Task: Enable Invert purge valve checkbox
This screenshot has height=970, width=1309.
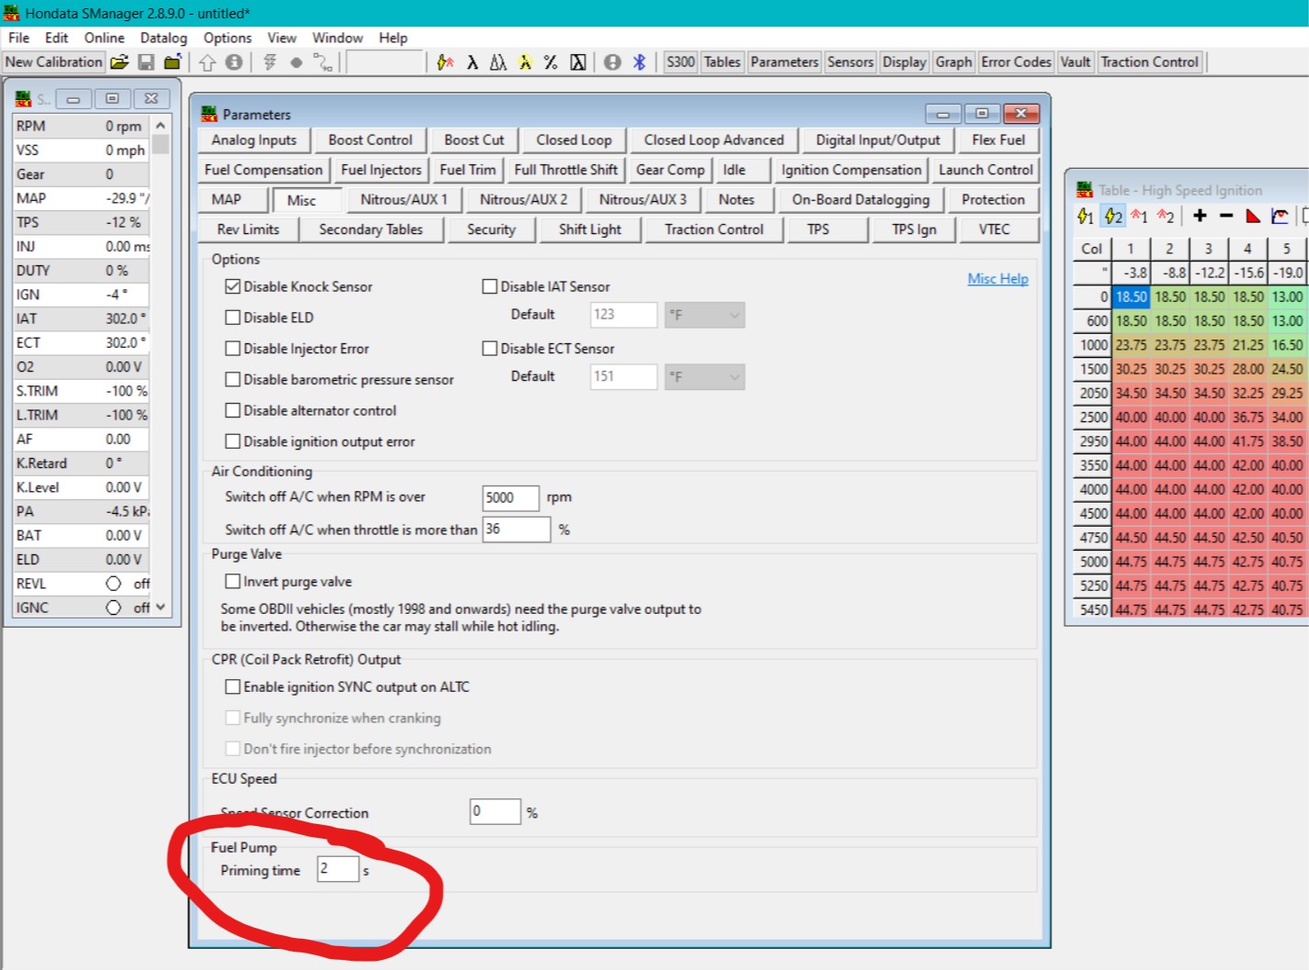Action: click(x=233, y=581)
